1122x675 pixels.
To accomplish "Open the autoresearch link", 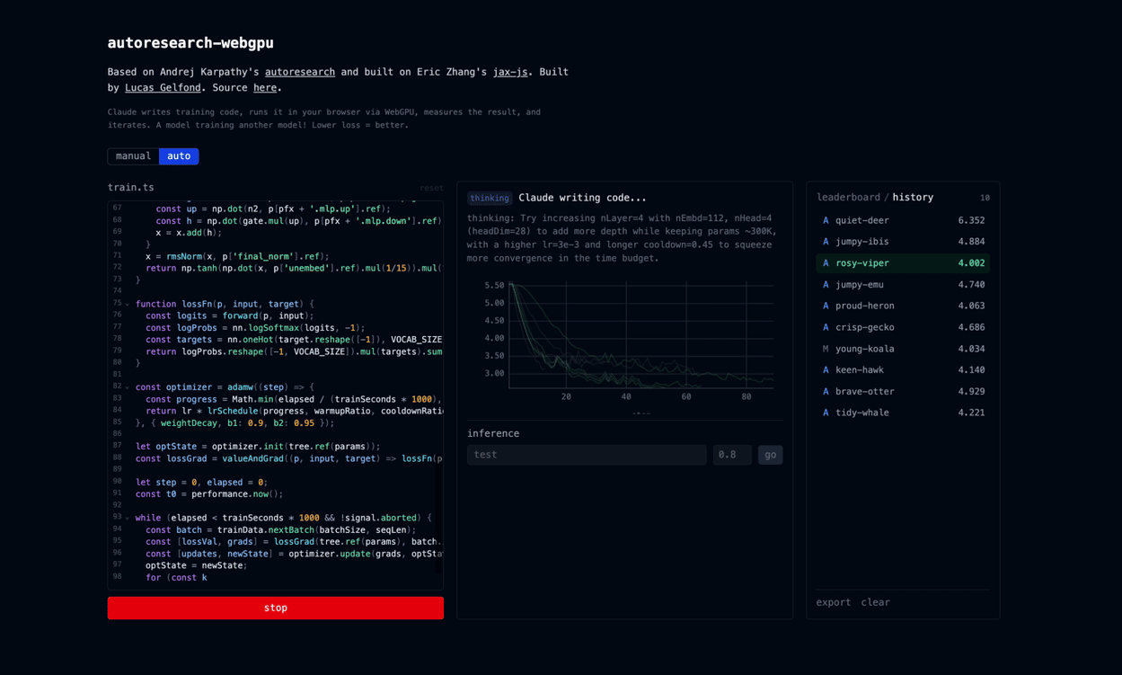I will pos(300,72).
